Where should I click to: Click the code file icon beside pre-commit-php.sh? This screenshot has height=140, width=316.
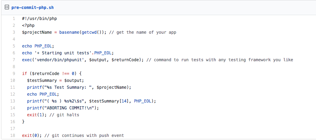coord(7,7)
